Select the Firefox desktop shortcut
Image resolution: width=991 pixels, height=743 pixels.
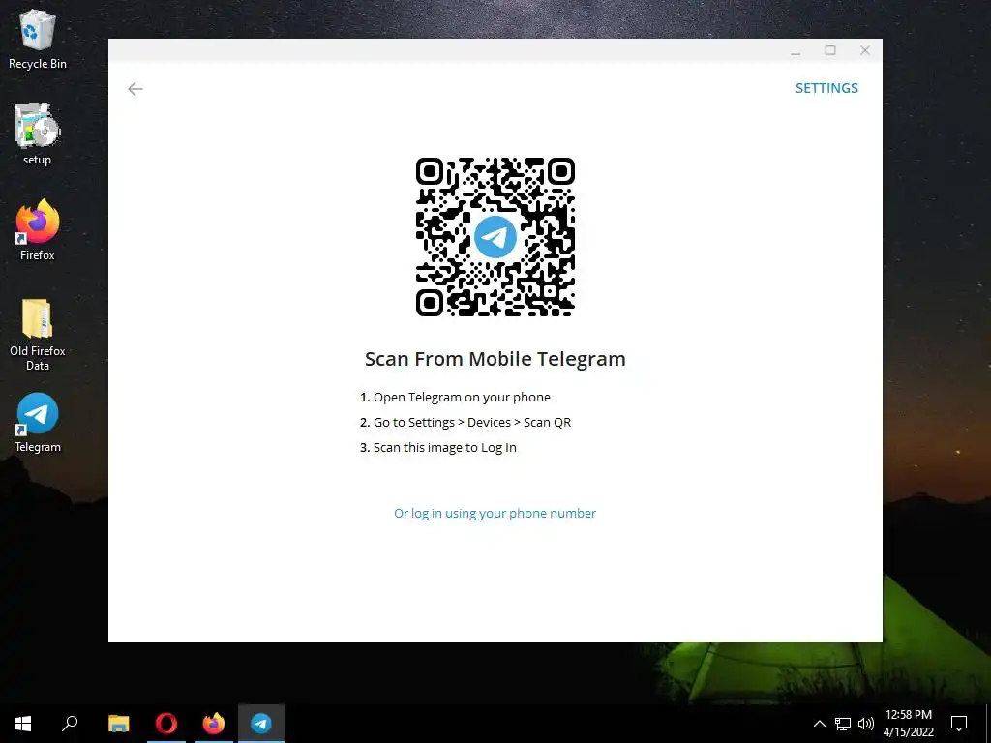pos(38,230)
